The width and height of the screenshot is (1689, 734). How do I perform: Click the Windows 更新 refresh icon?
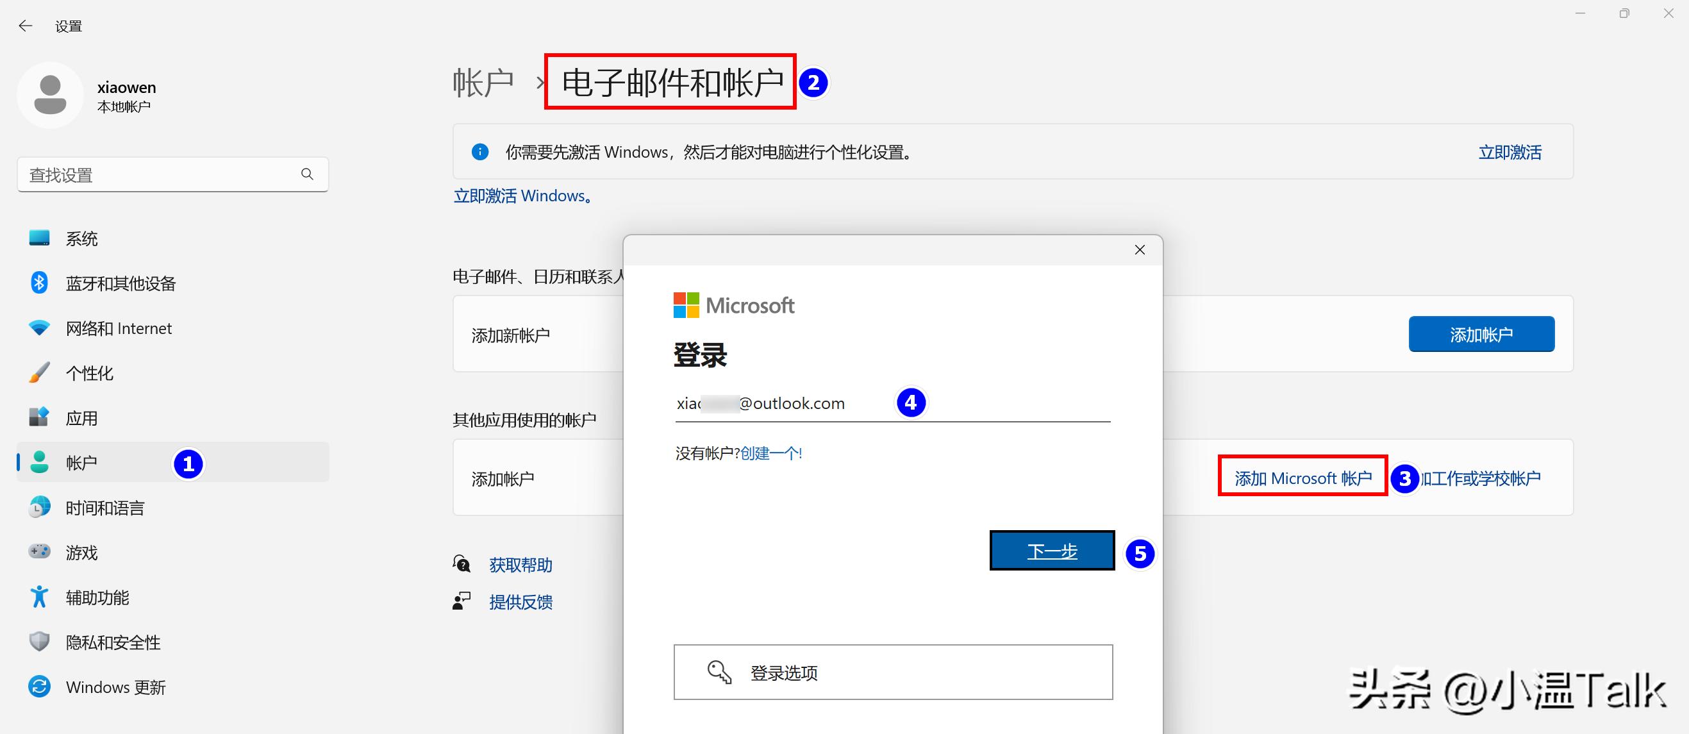pyautogui.click(x=39, y=687)
